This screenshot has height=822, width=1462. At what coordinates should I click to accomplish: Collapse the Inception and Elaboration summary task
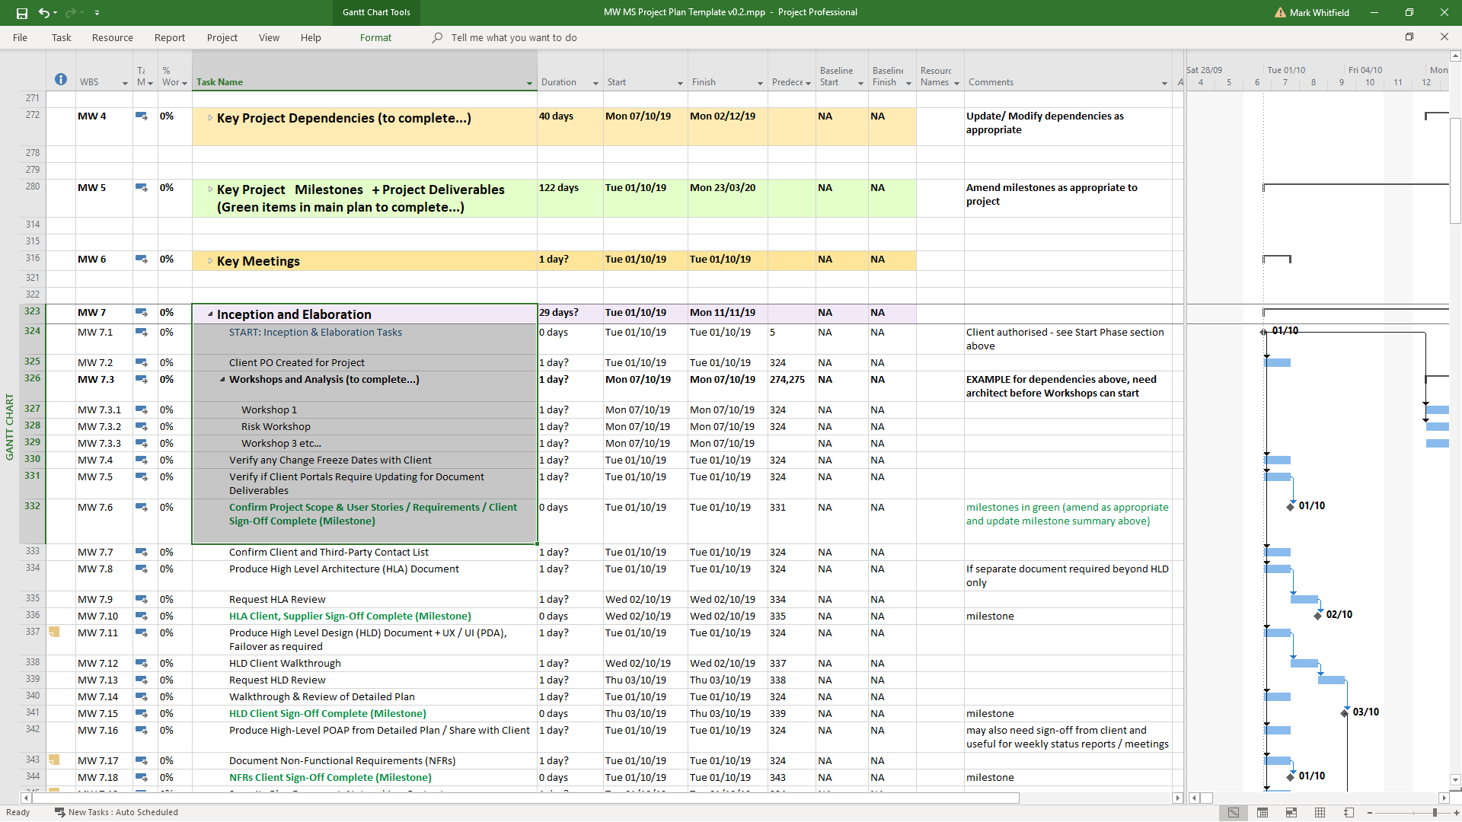coord(210,314)
